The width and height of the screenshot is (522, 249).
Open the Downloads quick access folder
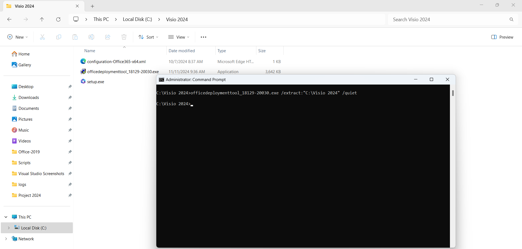click(x=26, y=97)
